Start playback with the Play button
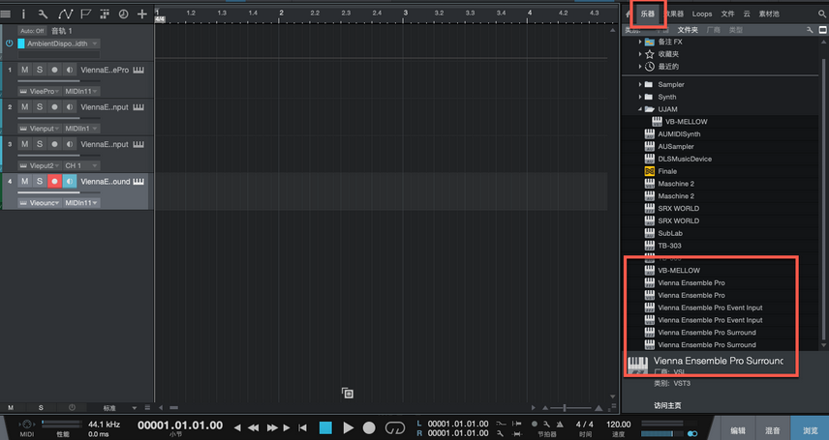 348,427
